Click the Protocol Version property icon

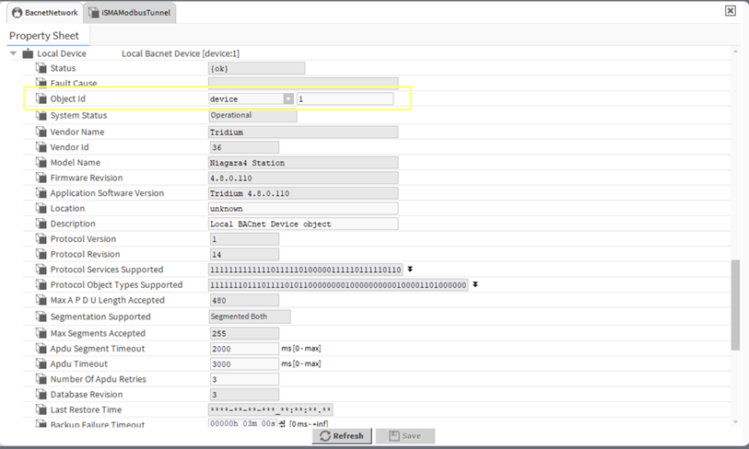pyautogui.click(x=41, y=239)
